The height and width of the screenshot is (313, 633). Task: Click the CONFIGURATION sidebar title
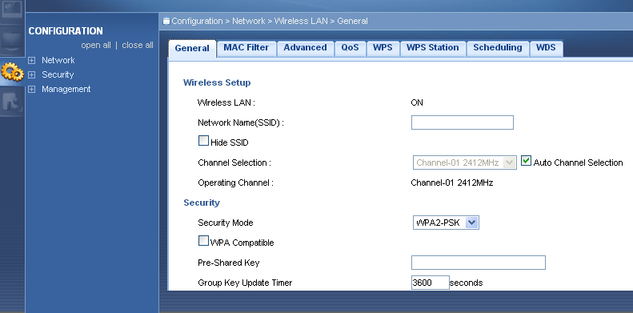pyautogui.click(x=66, y=31)
